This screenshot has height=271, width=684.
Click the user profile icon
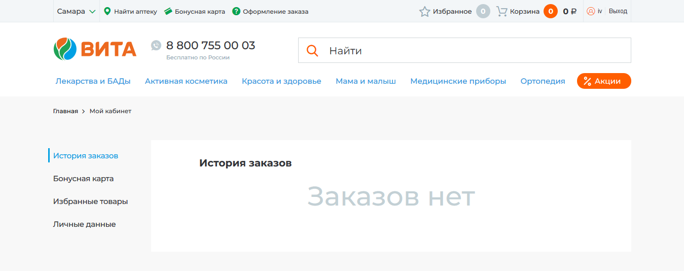591,11
